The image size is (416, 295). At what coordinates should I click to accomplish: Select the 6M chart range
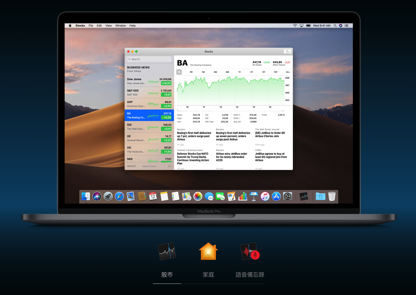tap(227, 72)
